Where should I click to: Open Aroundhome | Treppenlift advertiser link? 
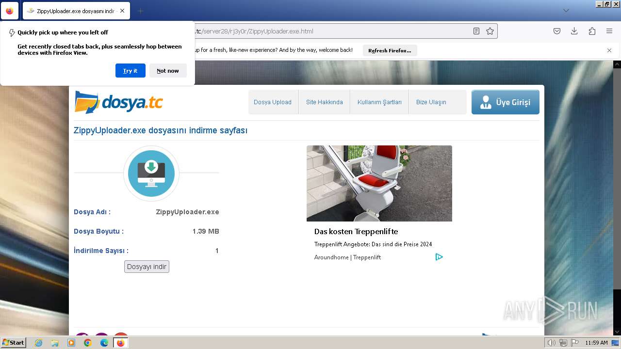(347, 257)
